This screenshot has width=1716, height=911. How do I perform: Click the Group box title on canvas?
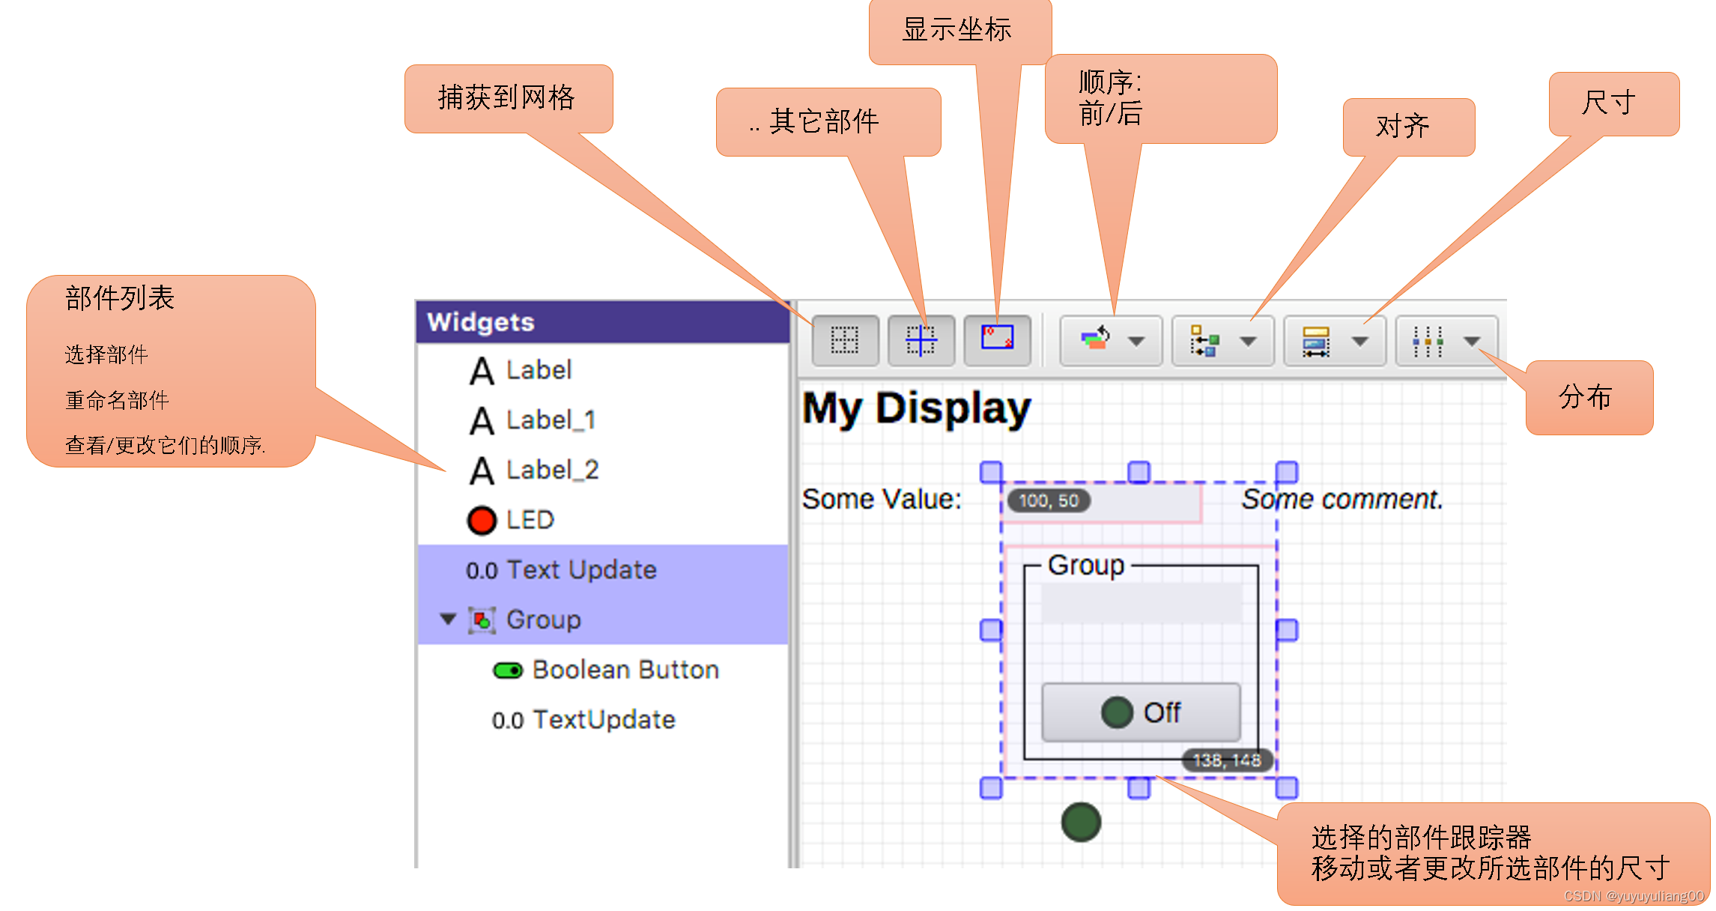[x=1086, y=566]
